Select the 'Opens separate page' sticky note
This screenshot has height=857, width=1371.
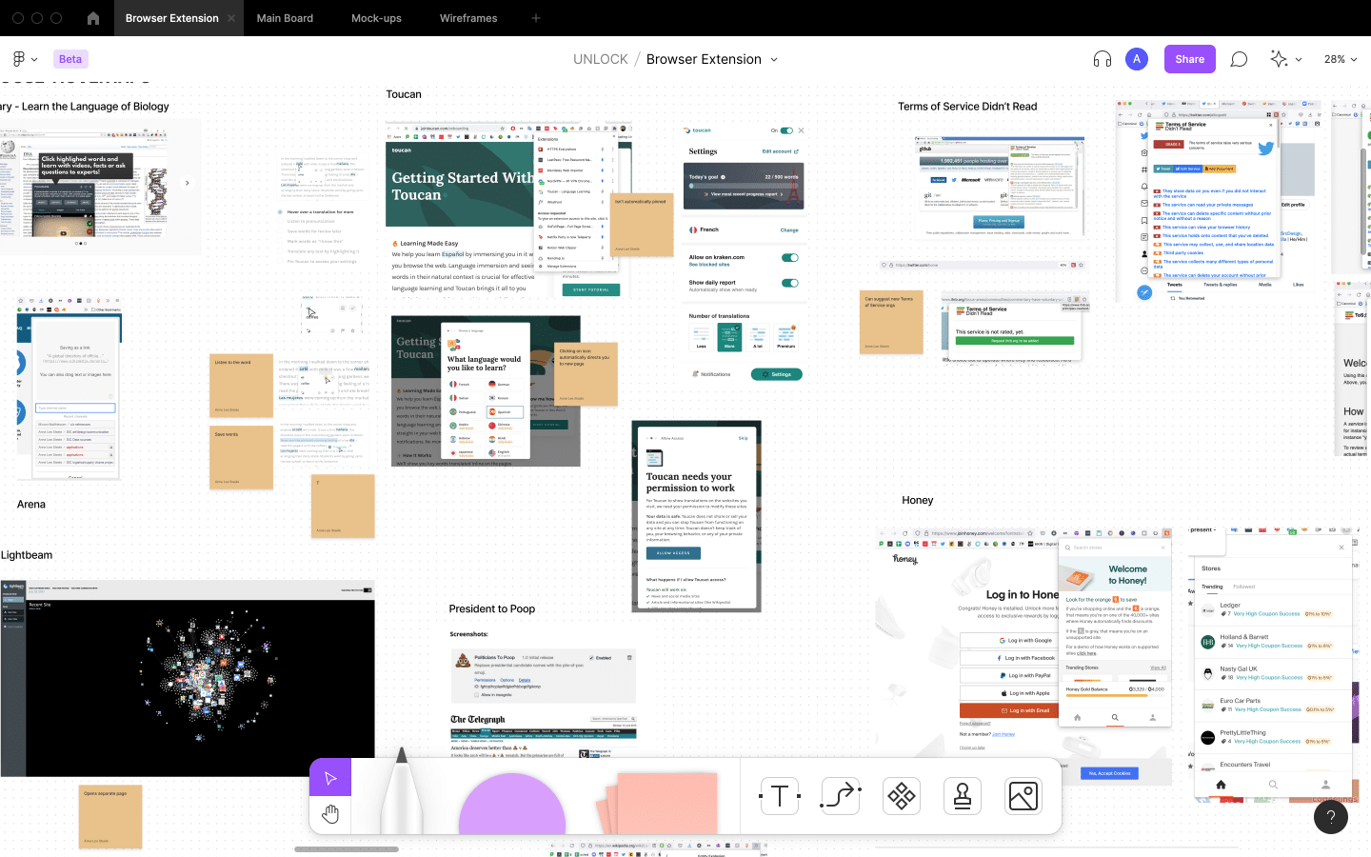click(x=110, y=817)
